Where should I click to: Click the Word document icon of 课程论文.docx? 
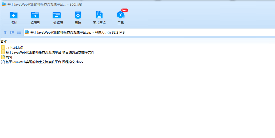tap(3, 62)
